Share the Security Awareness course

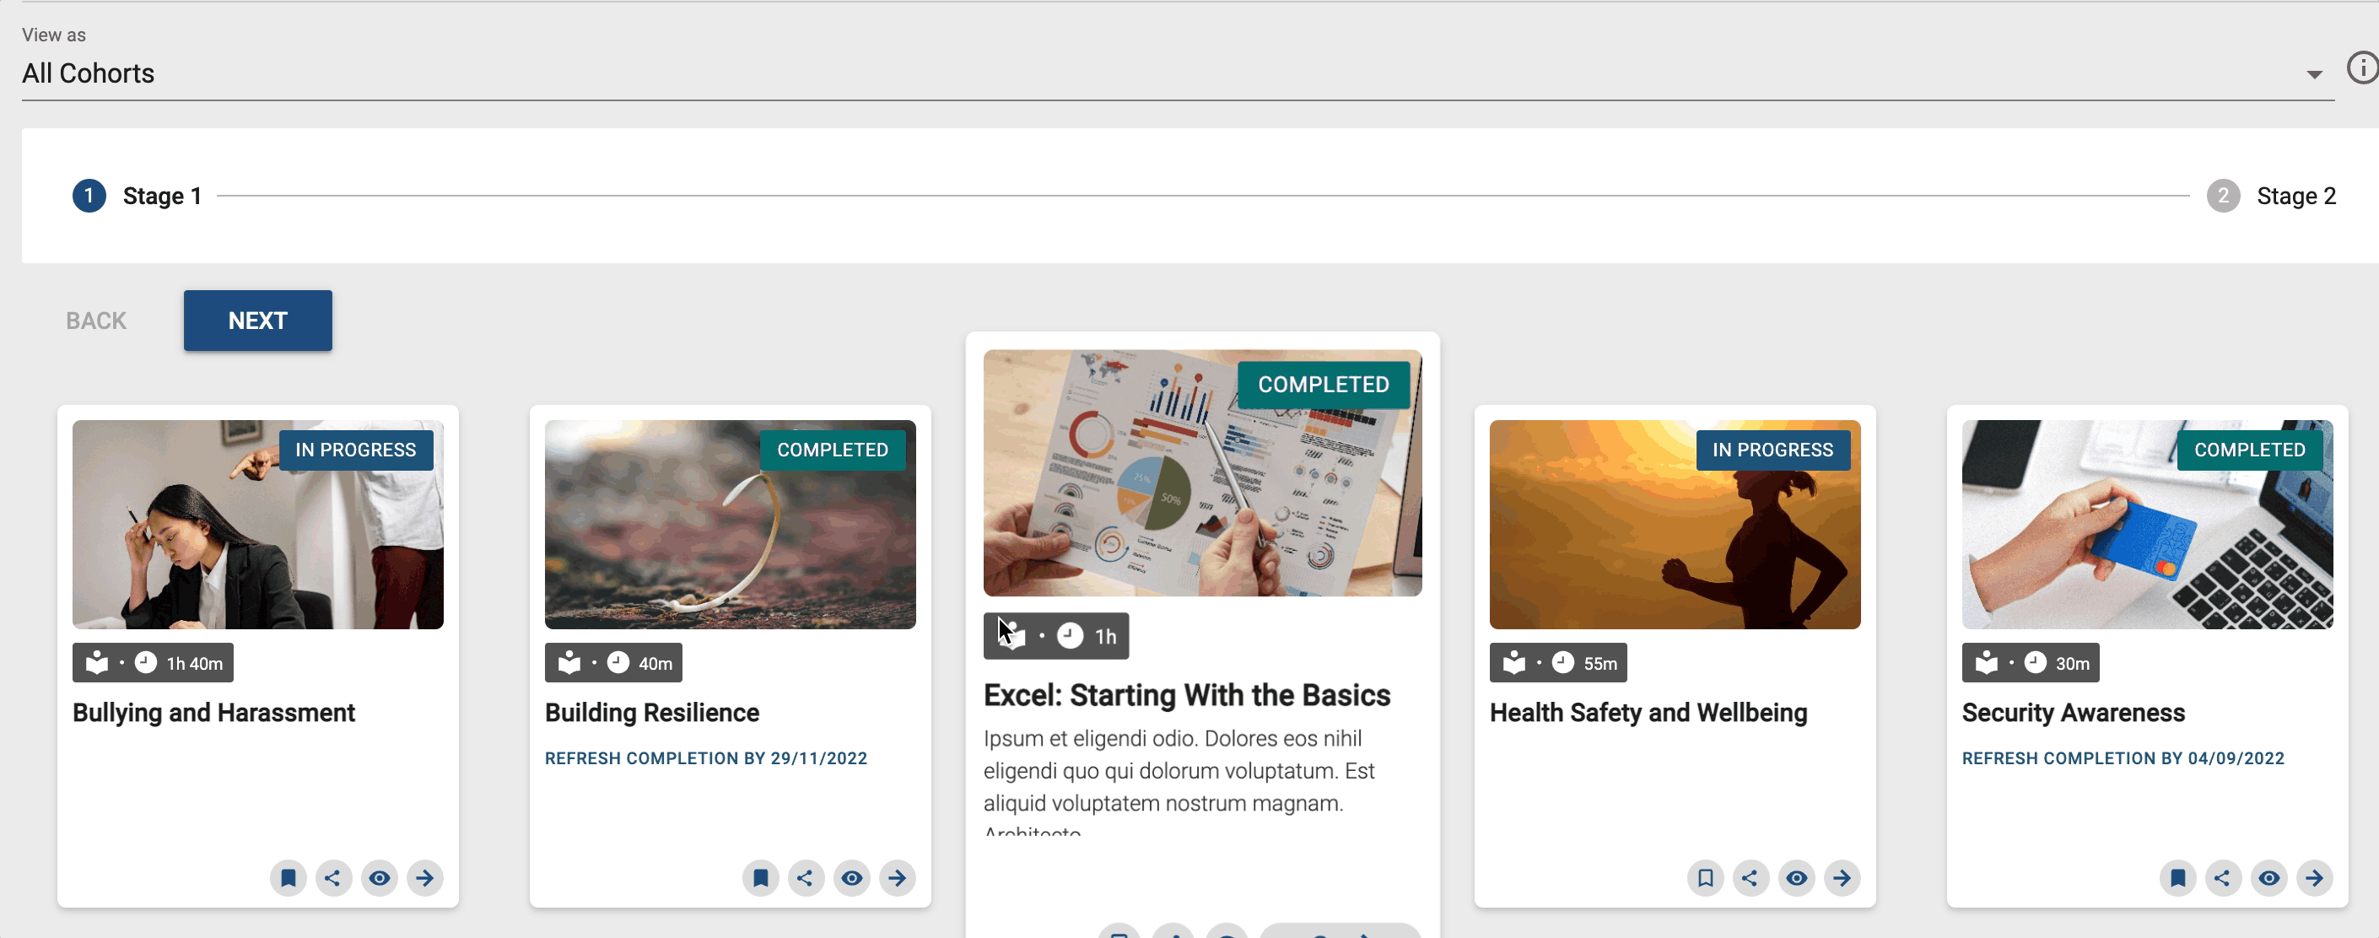tap(2224, 877)
